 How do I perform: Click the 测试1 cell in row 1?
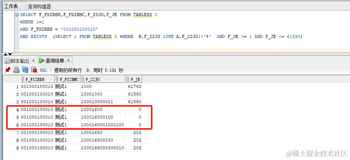point(67,86)
